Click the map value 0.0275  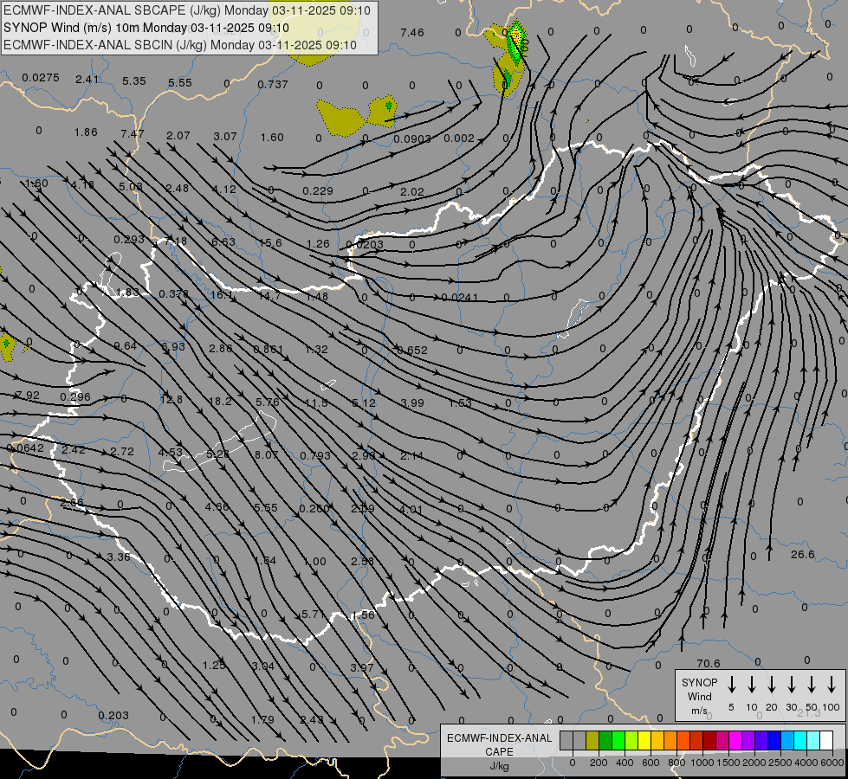click(41, 78)
